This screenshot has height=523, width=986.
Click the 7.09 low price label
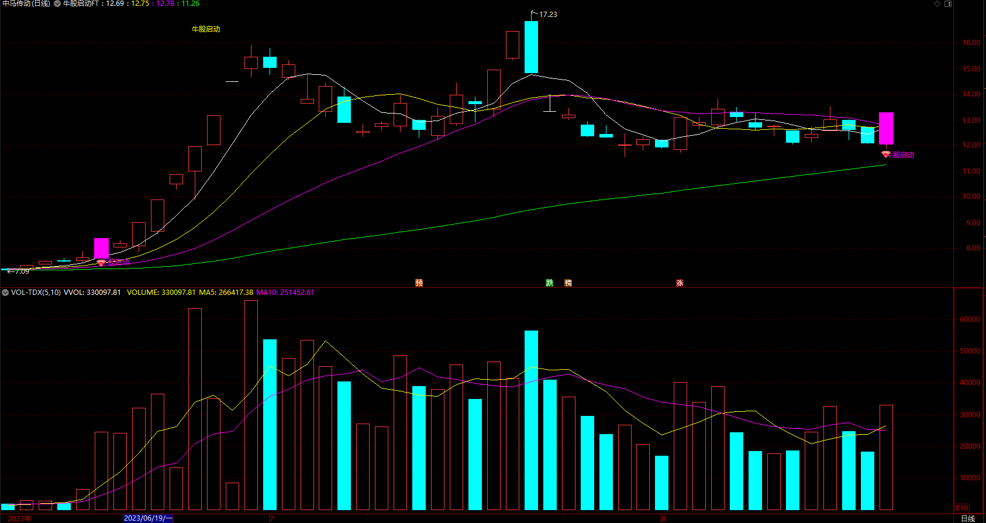coord(22,271)
